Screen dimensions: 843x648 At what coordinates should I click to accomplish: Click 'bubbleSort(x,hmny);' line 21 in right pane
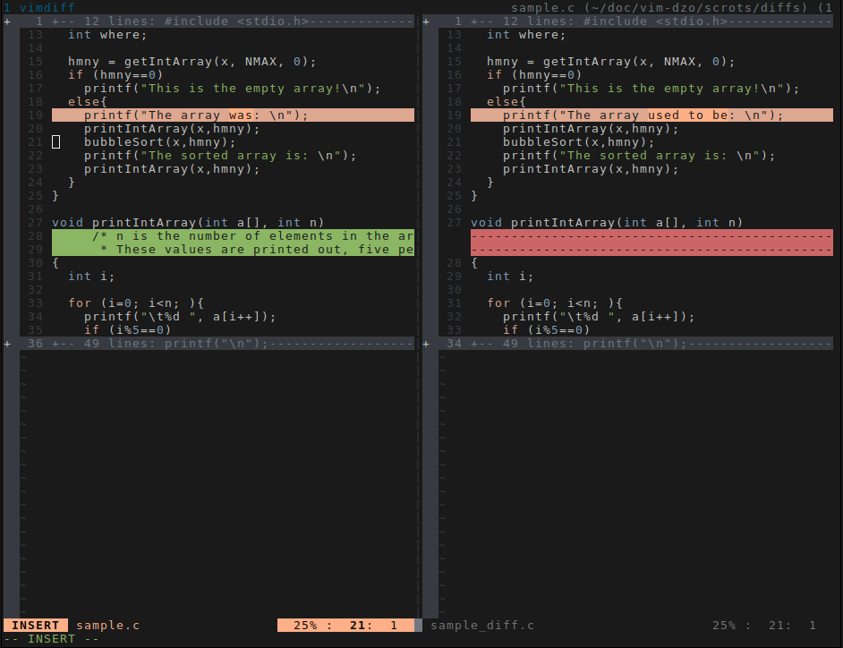tap(578, 142)
